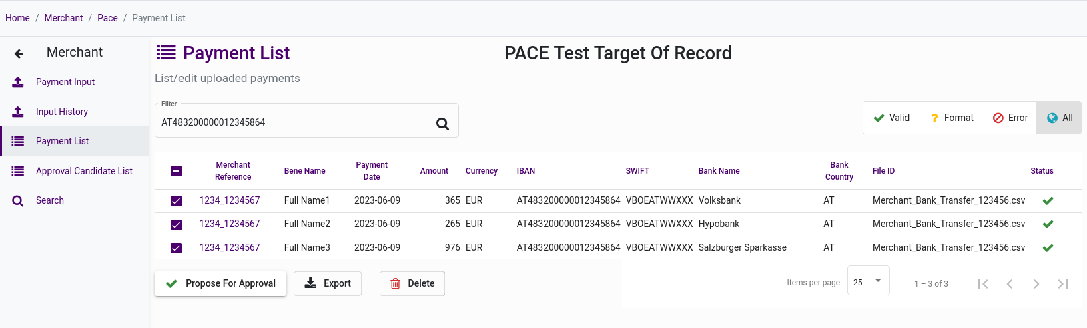The image size is (1087, 328).
Task: Uncheck the Full Name1 row checkbox
Action: [x=176, y=201]
